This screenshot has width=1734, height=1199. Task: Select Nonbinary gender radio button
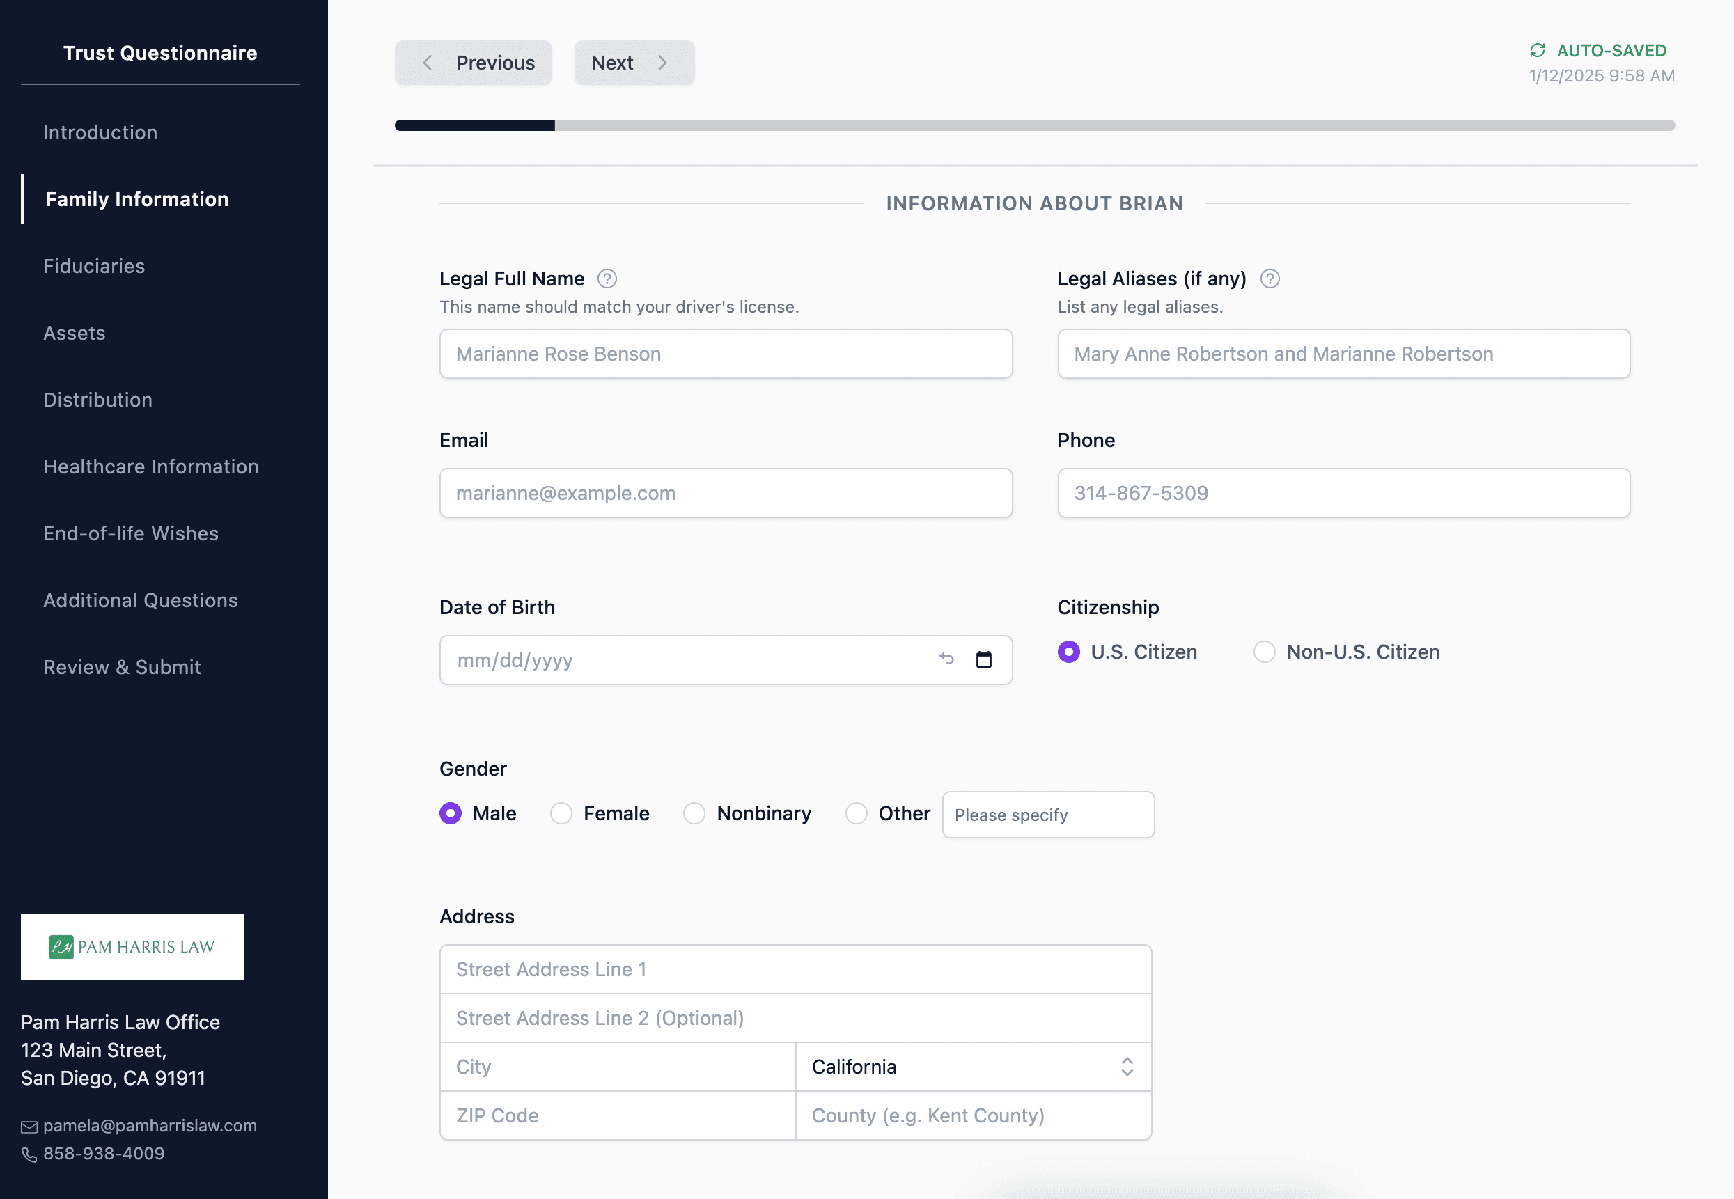click(x=694, y=813)
